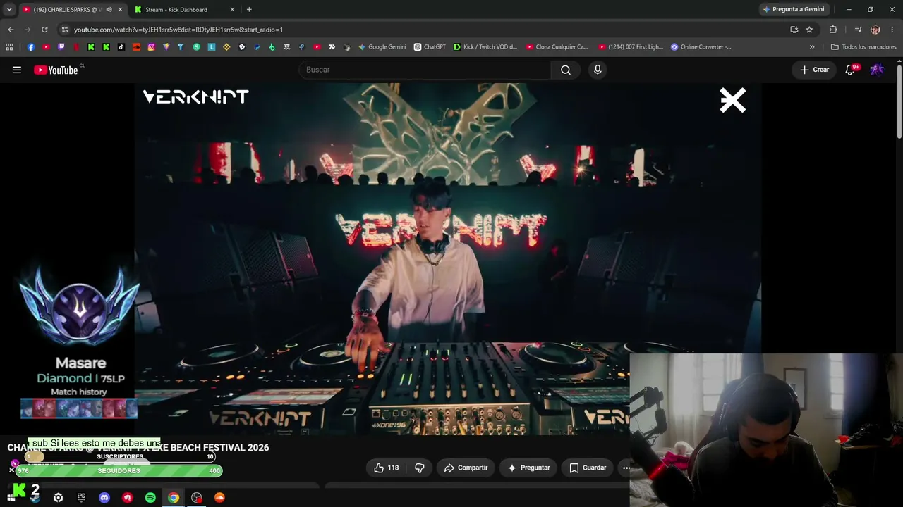Save the video with Guardar
Screen dimensions: 903x507
click(x=588, y=468)
